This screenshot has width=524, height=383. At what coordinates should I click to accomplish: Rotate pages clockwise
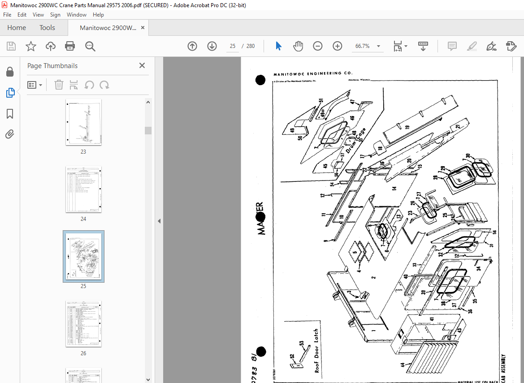(x=104, y=85)
